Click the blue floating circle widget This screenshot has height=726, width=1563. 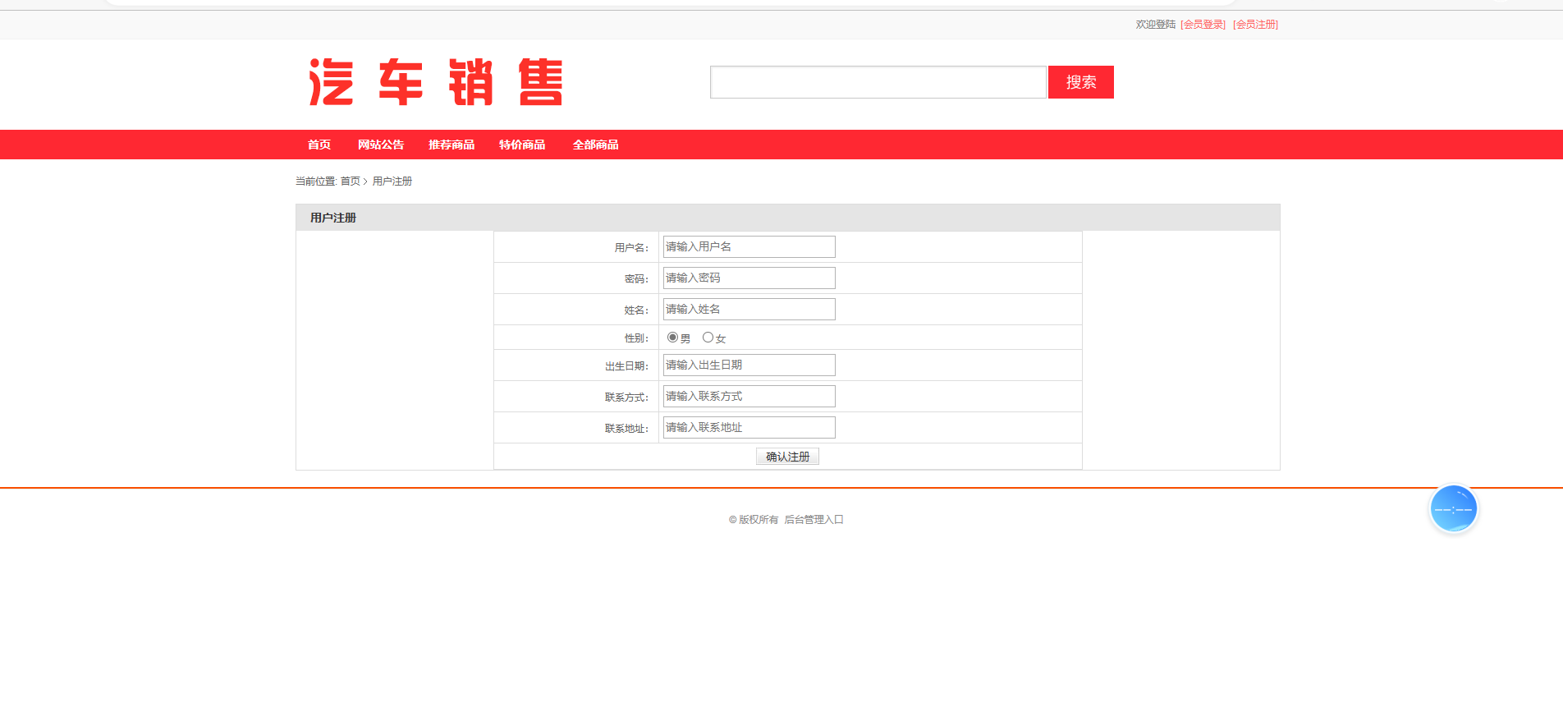(x=1453, y=509)
